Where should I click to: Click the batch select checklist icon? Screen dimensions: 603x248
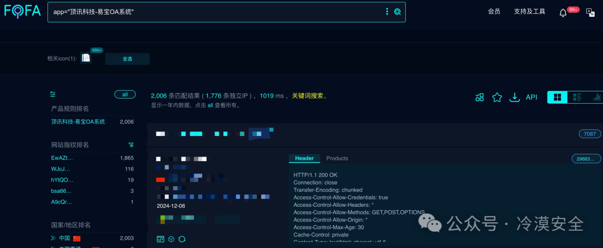(480, 97)
